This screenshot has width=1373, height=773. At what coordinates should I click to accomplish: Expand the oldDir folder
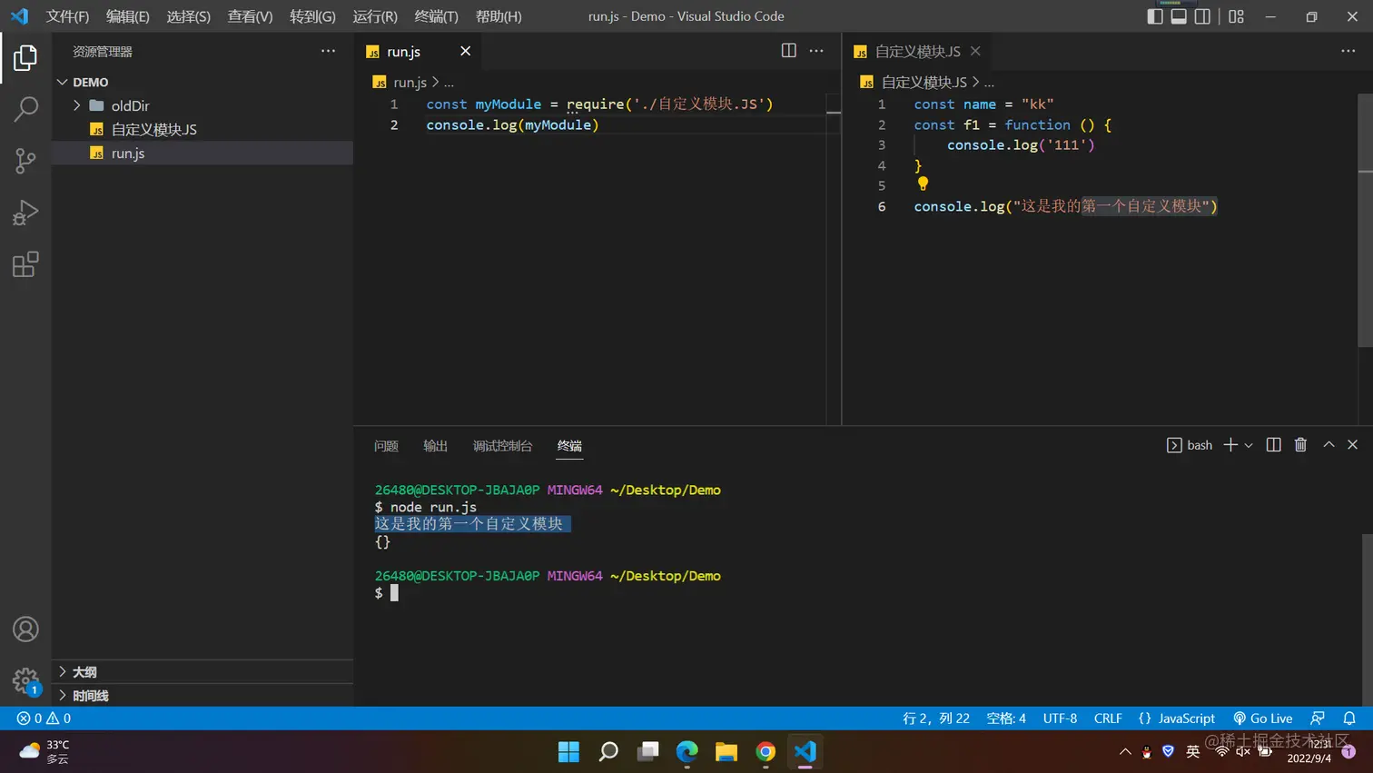[130, 105]
